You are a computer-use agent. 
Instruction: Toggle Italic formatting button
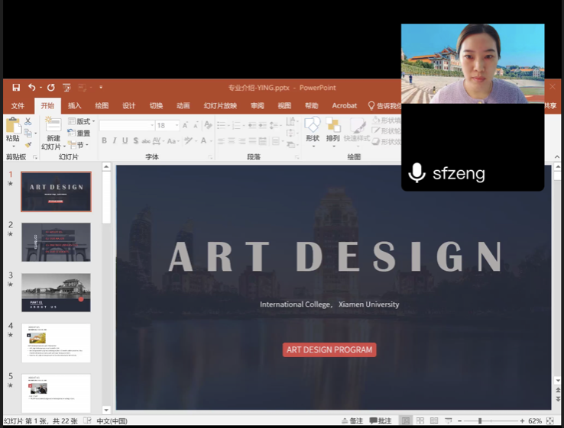pyautogui.click(x=115, y=141)
